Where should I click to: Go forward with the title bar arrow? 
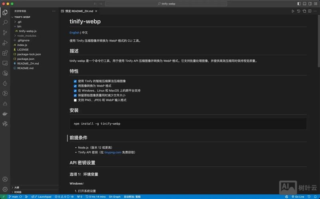(x=101, y=4)
